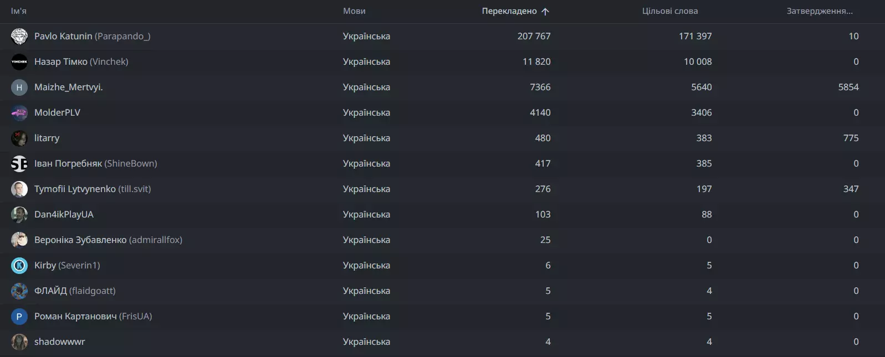This screenshot has width=885, height=357.
Task: Click Pavlo Katunin's avatar icon
Action: pyautogui.click(x=19, y=37)
